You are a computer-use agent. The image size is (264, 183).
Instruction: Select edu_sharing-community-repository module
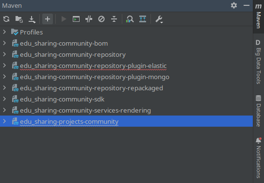click(126, 54)
